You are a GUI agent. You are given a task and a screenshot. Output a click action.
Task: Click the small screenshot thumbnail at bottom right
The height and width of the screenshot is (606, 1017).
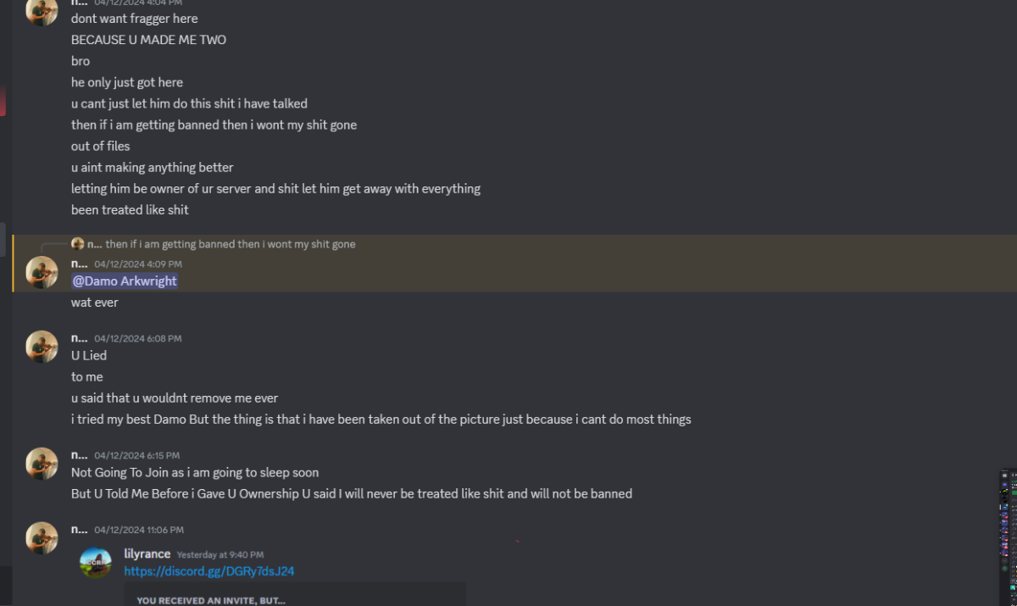[x=1008, y=534]
